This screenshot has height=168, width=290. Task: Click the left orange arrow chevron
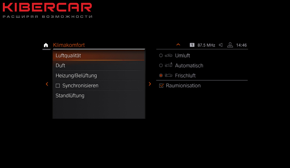coord(47,84)
